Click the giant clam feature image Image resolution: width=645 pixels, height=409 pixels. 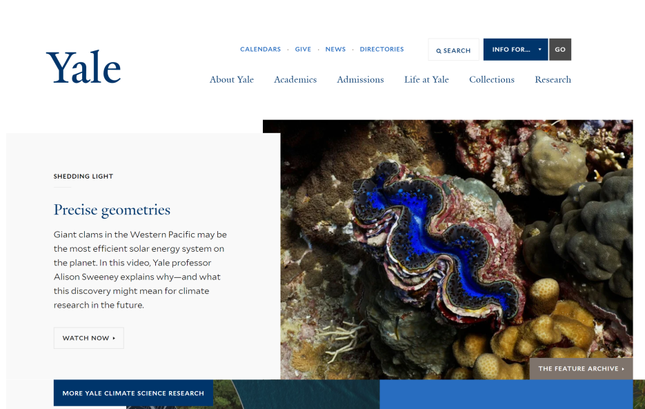pyautogui.click(x=457, y=250)
